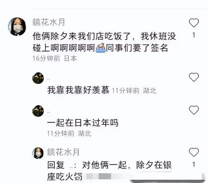The image size is (208, 183).
Task: Click like count under top comment heart
Action: click(194, 35)
